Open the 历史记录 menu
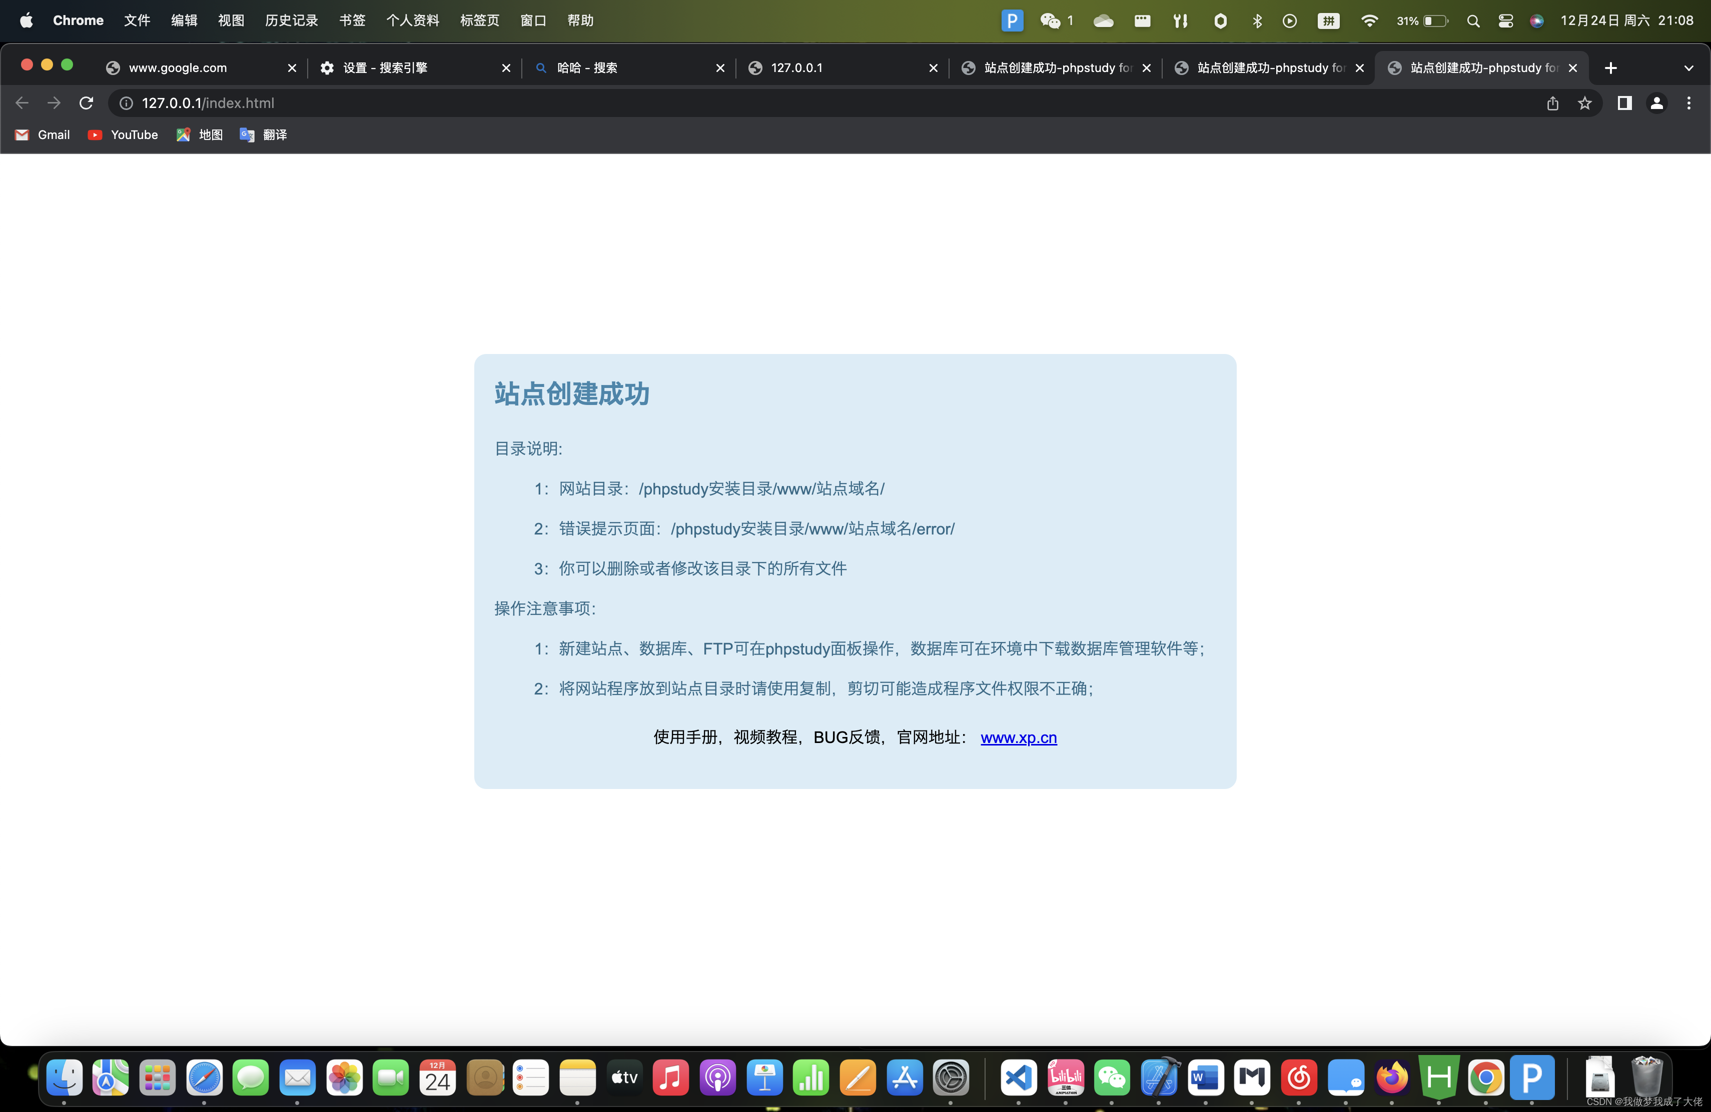1711x1112 pixels. pos(291,21)
